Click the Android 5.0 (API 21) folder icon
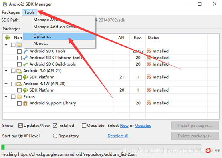This screenshot has width=222, height=158. (19, 71)
